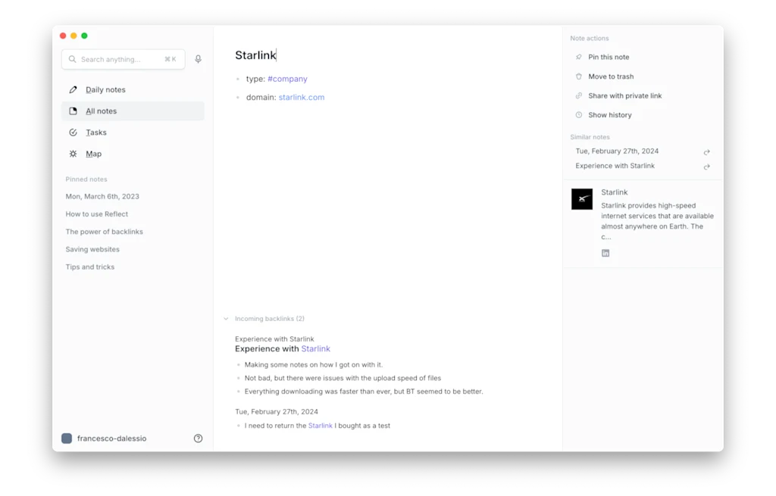Open the pinned note Tips and tricks

(90, 267)
